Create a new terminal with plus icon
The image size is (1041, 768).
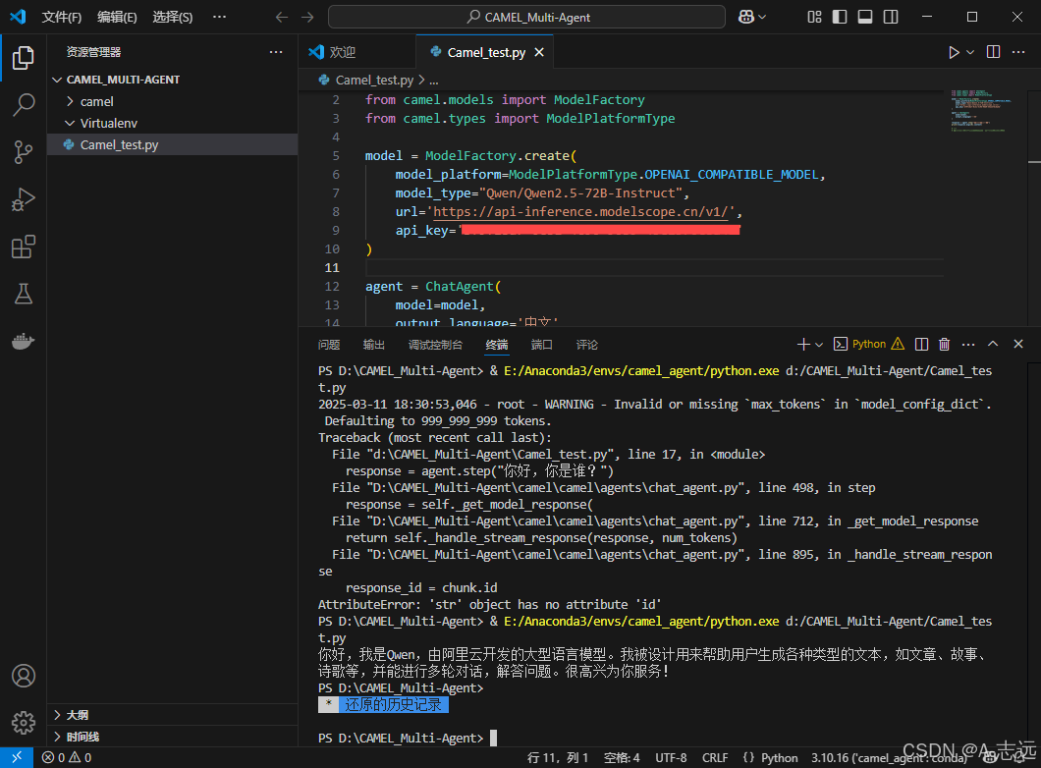(802, 344)
